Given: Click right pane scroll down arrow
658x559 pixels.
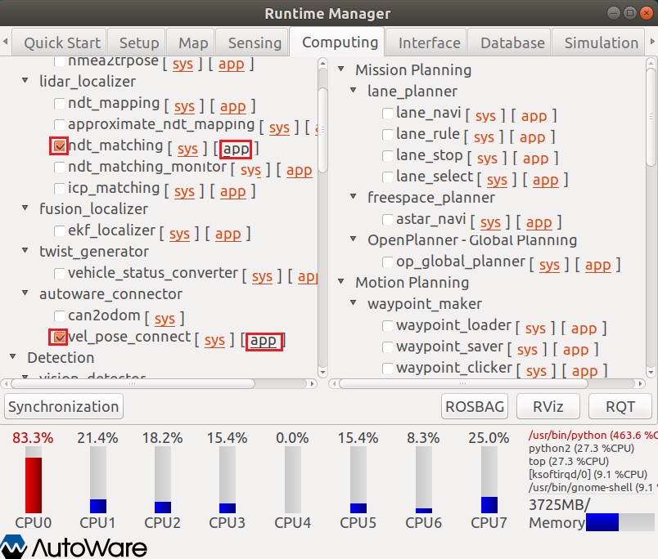Looking at the screenshot, I should coord(651,372).
